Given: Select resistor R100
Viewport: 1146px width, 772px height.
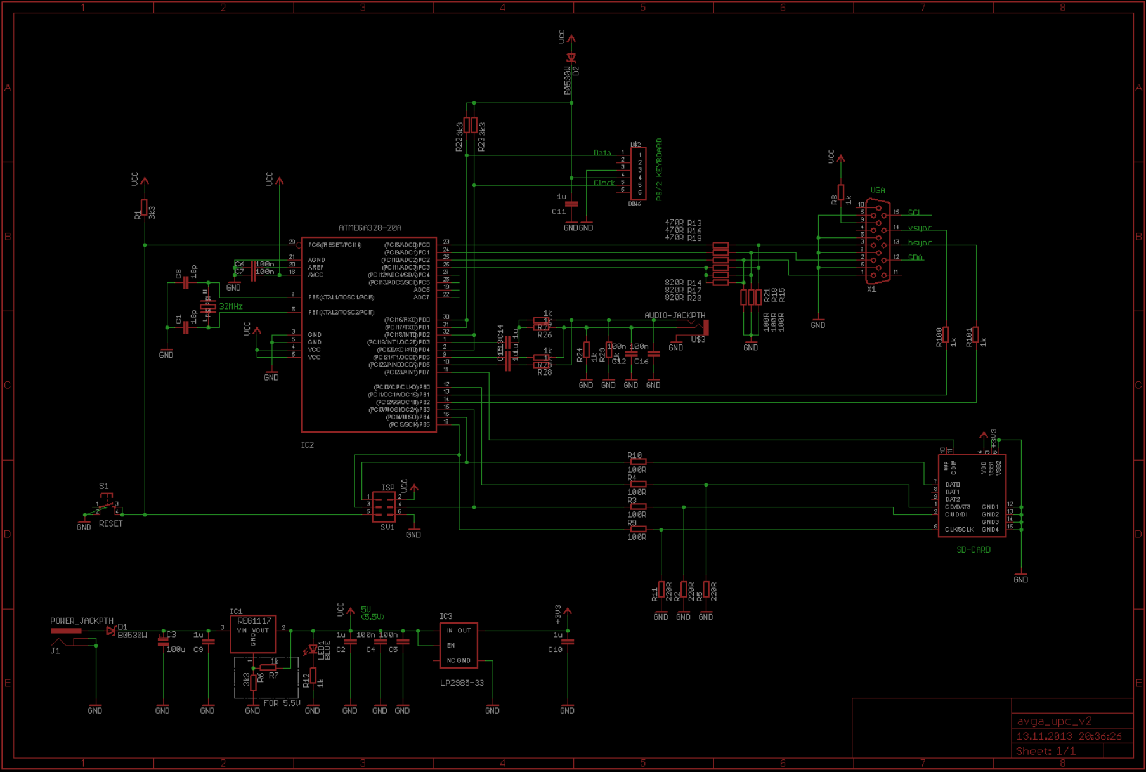Looking at the screenshot, I should point(946,335).
